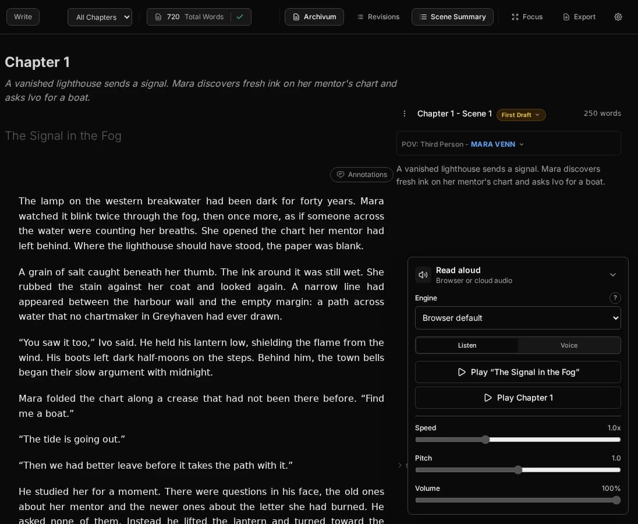The height and width of the screenshot is (524, 638).
Task: Open the Revisions view
Action: (378, 17)
